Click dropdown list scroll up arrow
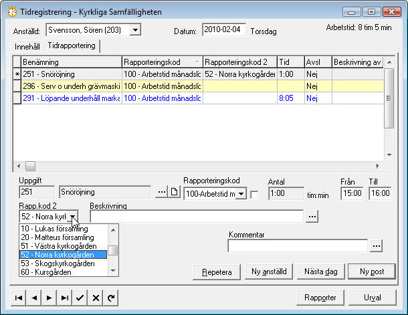408x315 pixels. [x=113, y=230]
